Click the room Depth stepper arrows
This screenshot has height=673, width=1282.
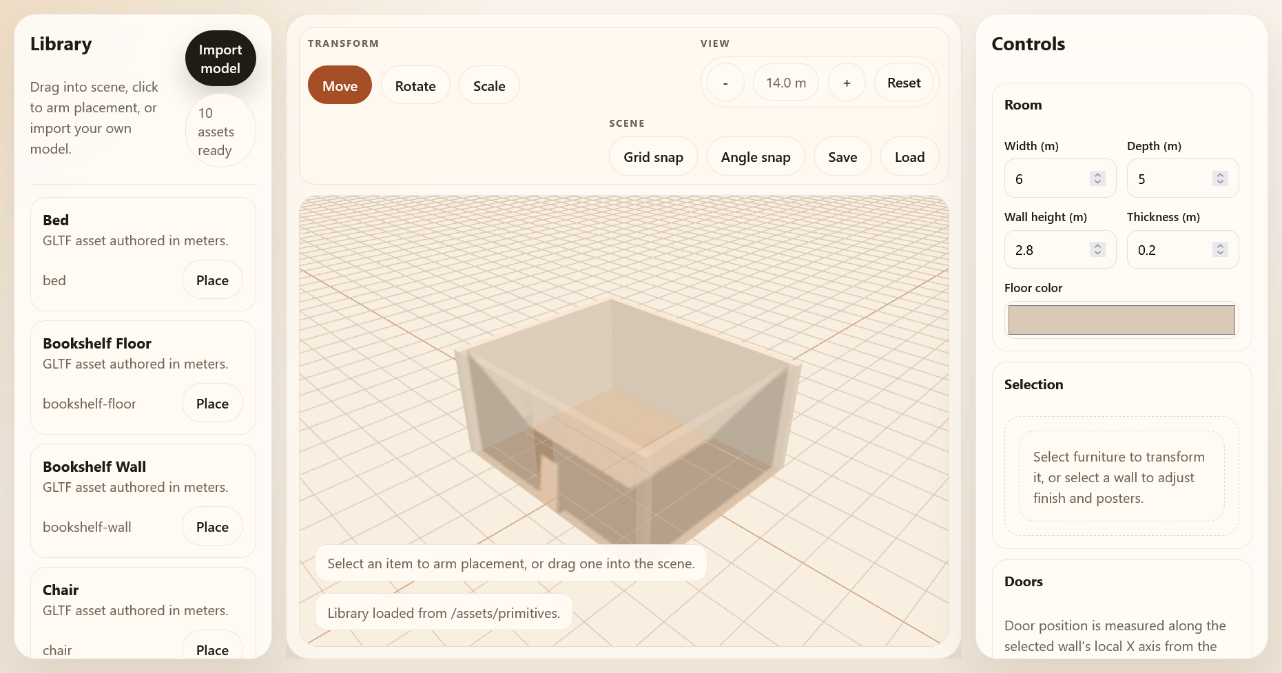click(x=1220, y=178)
